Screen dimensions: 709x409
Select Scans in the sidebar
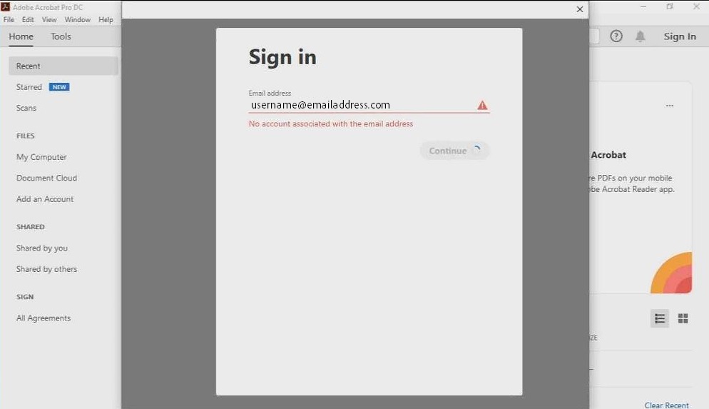click(26, 108)
